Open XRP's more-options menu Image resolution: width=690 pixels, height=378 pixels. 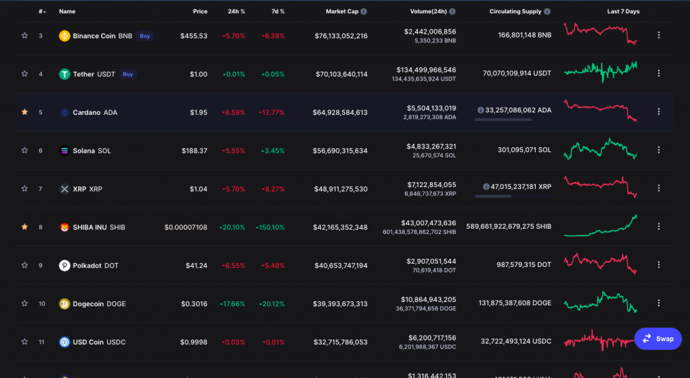(659, 188)
